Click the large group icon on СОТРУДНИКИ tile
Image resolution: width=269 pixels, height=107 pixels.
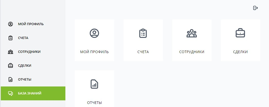pos(192,33)
